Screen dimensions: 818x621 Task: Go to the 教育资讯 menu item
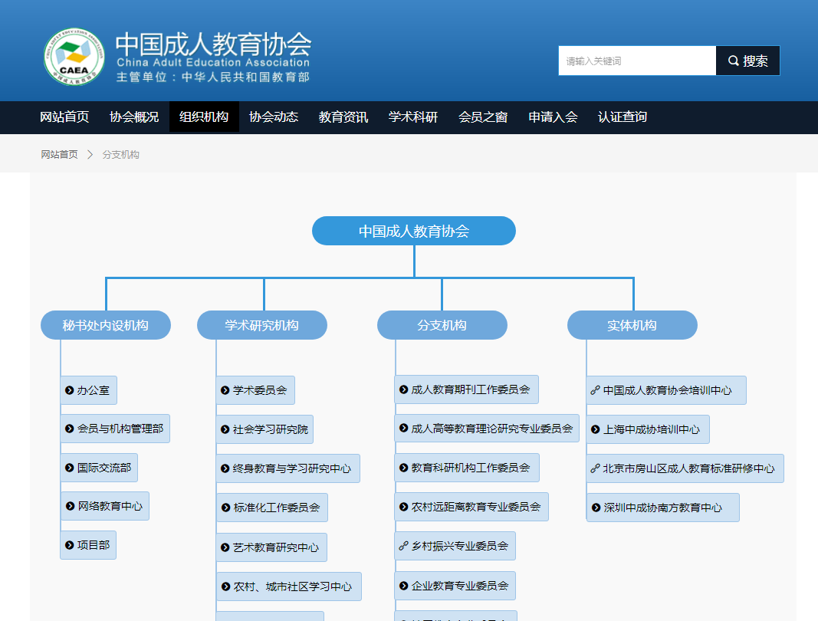343,117
